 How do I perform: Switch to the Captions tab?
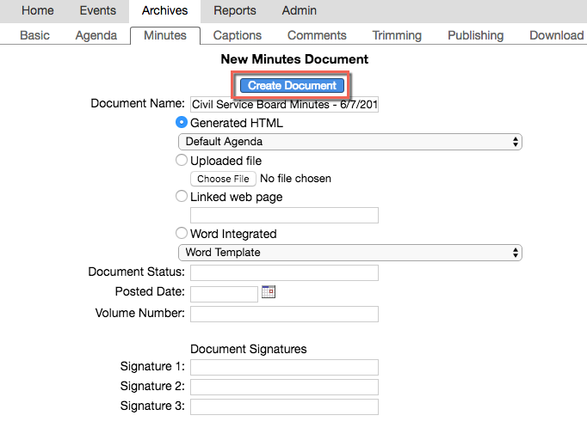(x=238, y=35)
